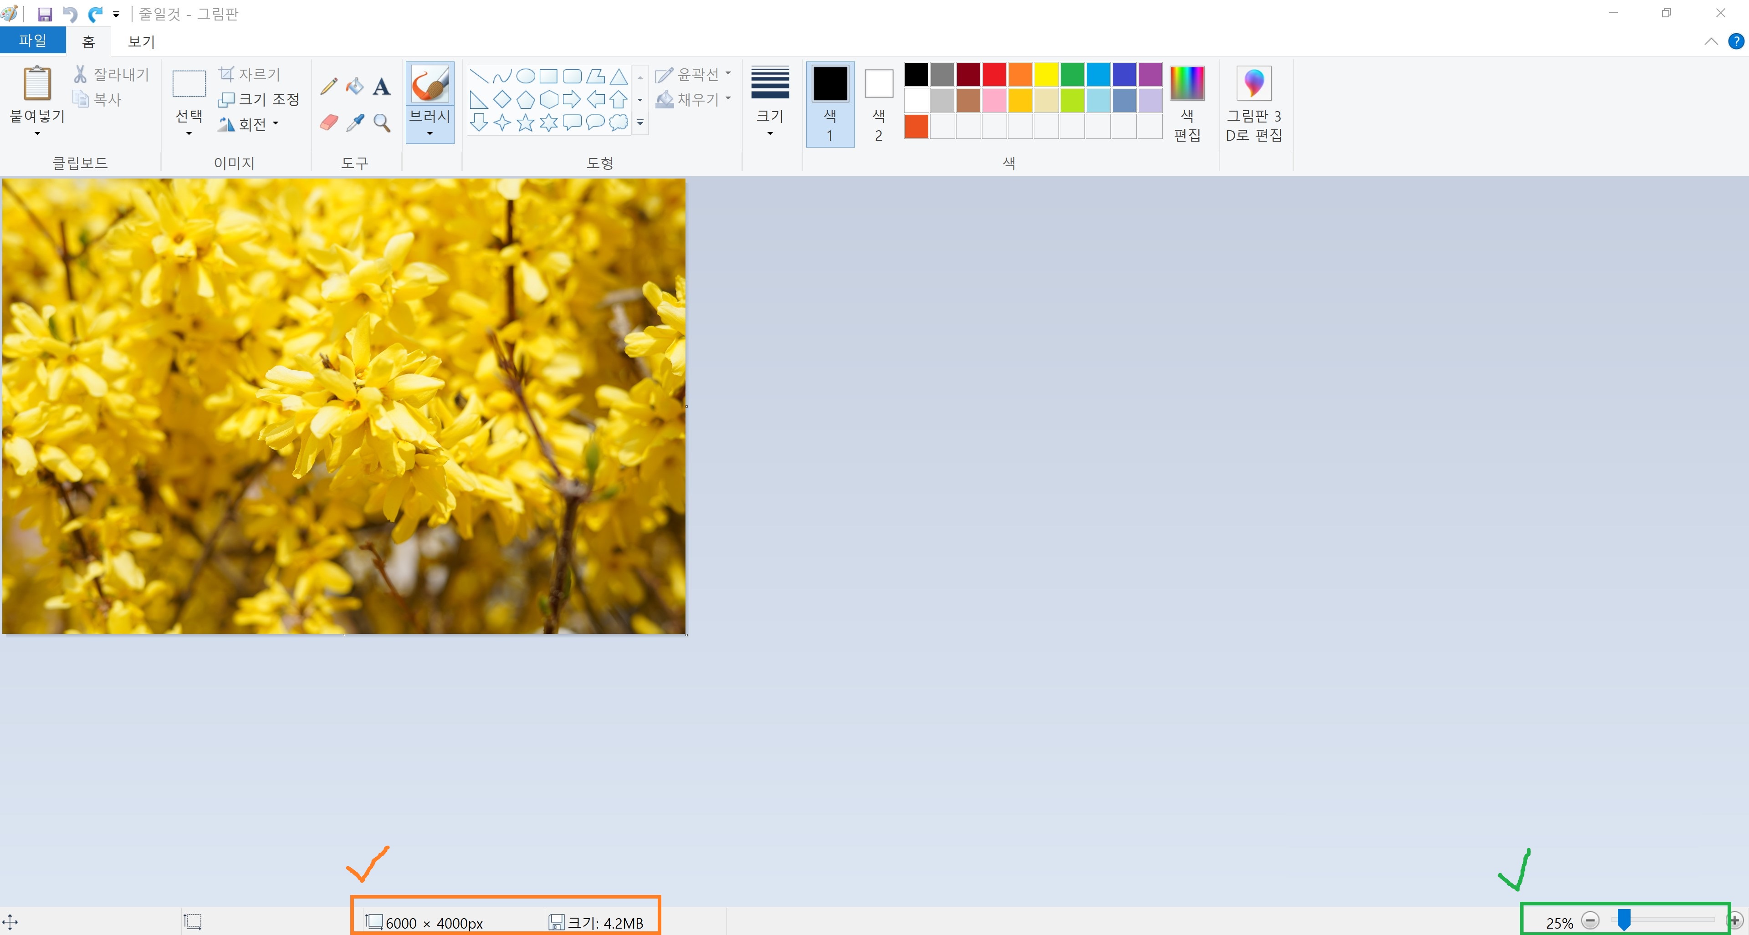Switch to the 보기 view tab
The image size is (1749, 935).
tap(141, 41)
